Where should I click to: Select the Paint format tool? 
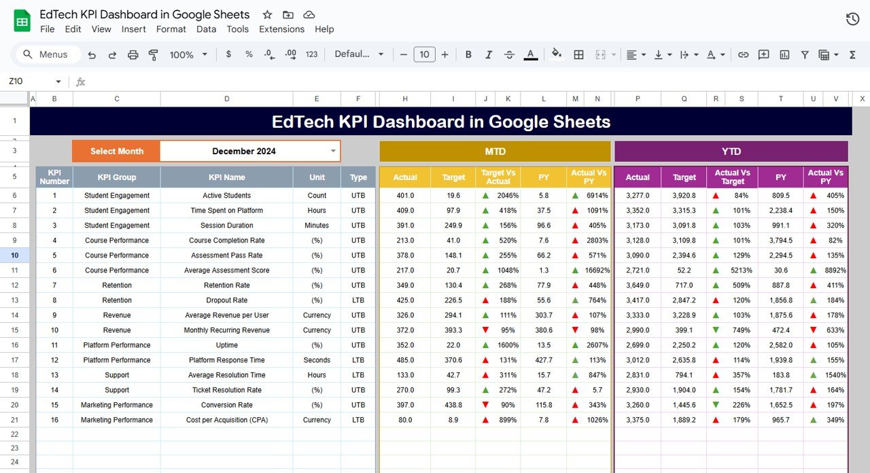click(153, 54)
